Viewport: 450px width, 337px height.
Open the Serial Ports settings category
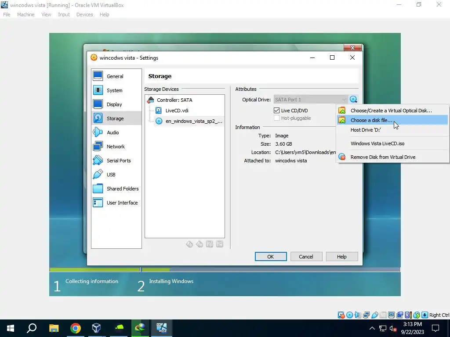pos(116,161)
